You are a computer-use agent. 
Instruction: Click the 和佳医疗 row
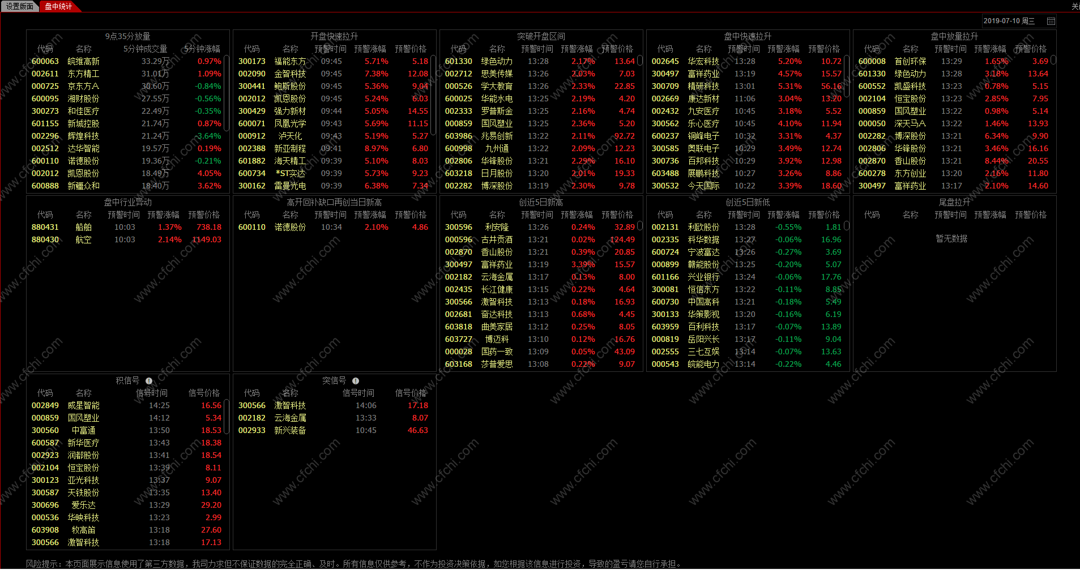pos(126,111)
